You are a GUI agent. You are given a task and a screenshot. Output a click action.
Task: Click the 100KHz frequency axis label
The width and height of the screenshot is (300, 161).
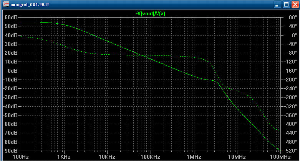pos(150,157)
